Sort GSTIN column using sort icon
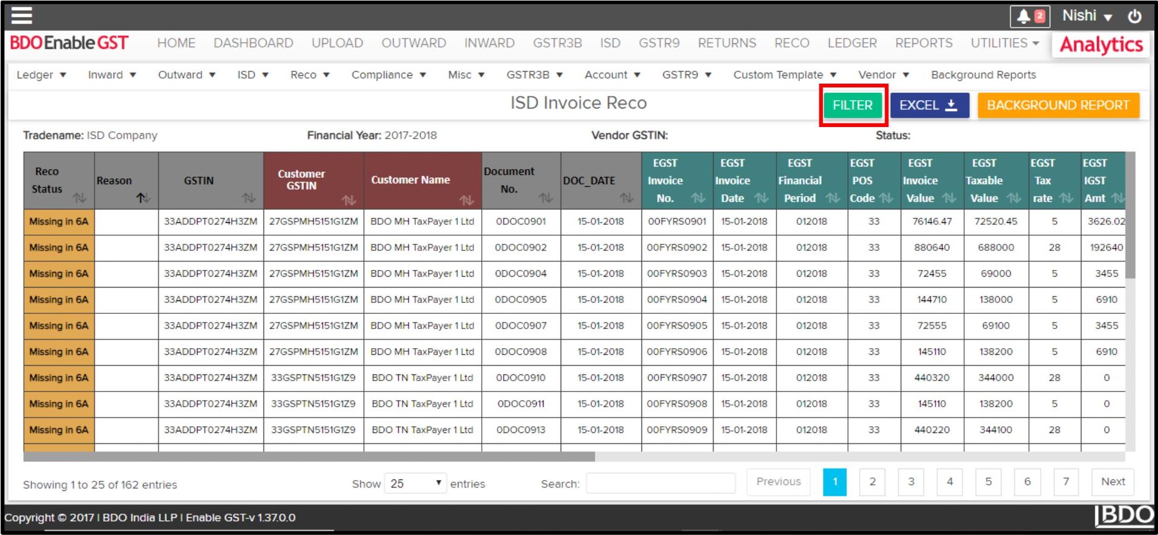Image resolution: width=1158 pixels, height=535 pixels. [248, 198]
